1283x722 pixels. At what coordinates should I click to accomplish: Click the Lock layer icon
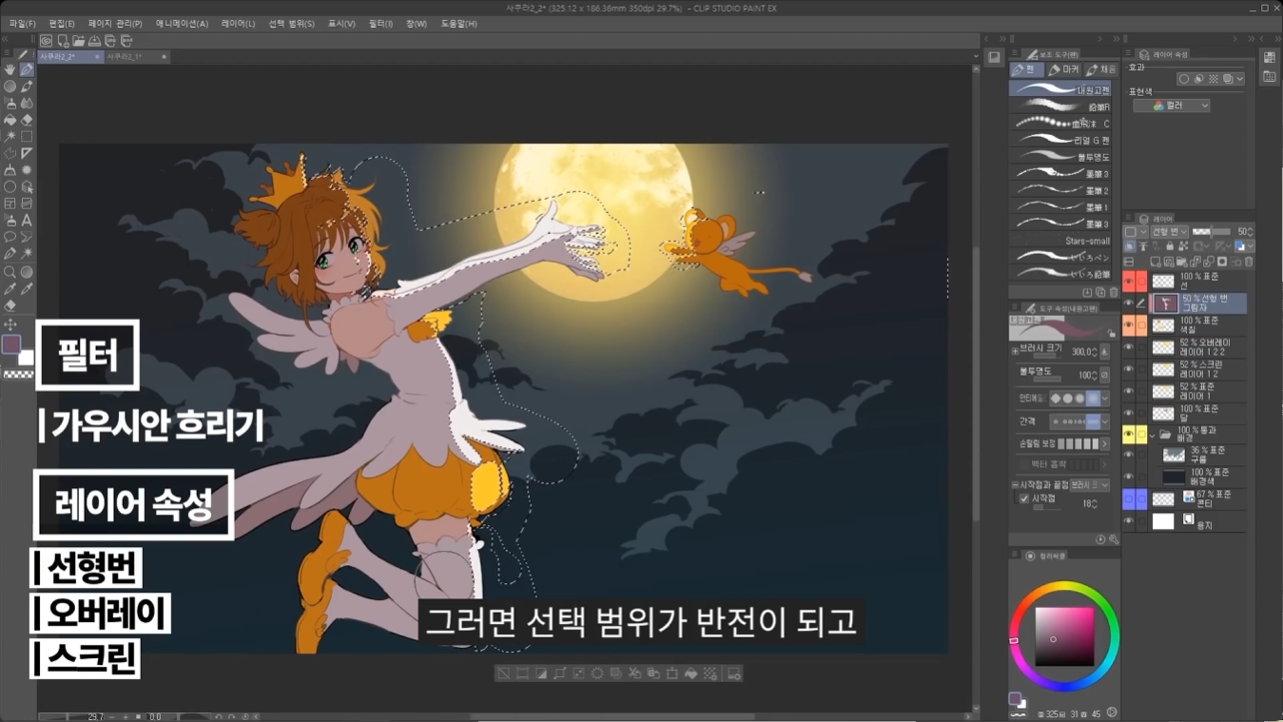tap(1170, 246)
